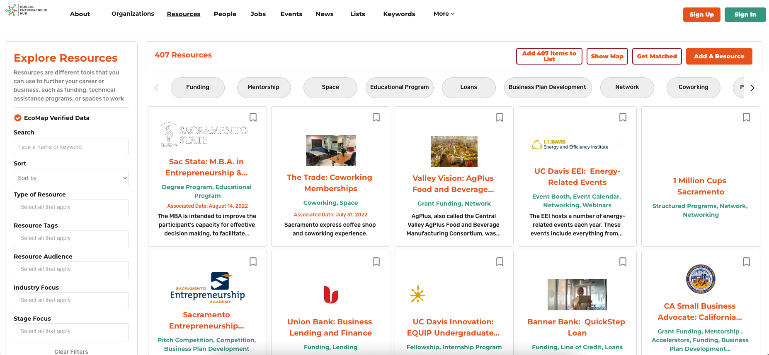The image size is (769, 355).
Task: Show next category chips with right arrow
Action: pos(752,88)
